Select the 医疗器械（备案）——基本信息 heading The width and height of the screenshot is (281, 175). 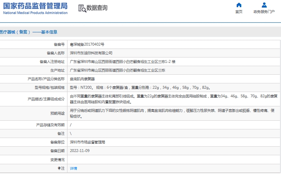tap(28, 32)
